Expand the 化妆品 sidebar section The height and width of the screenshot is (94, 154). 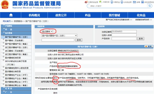pyautogui.click(x=16, y=89)
